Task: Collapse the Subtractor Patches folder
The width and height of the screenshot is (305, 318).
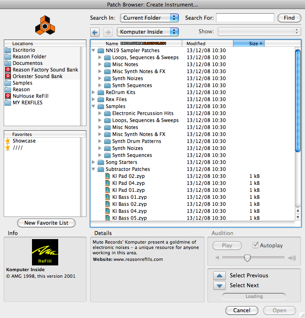Action: 93,169
